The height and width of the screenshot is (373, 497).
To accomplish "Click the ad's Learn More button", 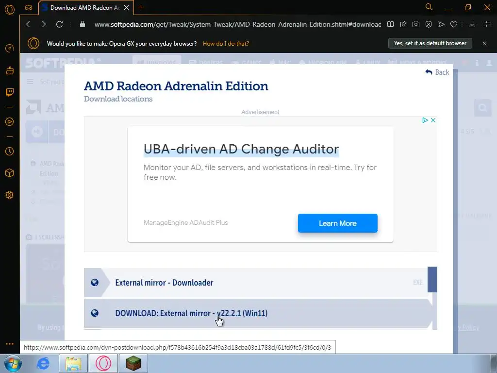I will click(x=338, y=223).
